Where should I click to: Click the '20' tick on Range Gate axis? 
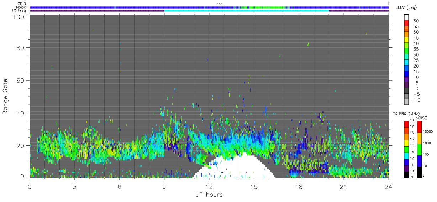pyautogui.click(x=20, y=146)
